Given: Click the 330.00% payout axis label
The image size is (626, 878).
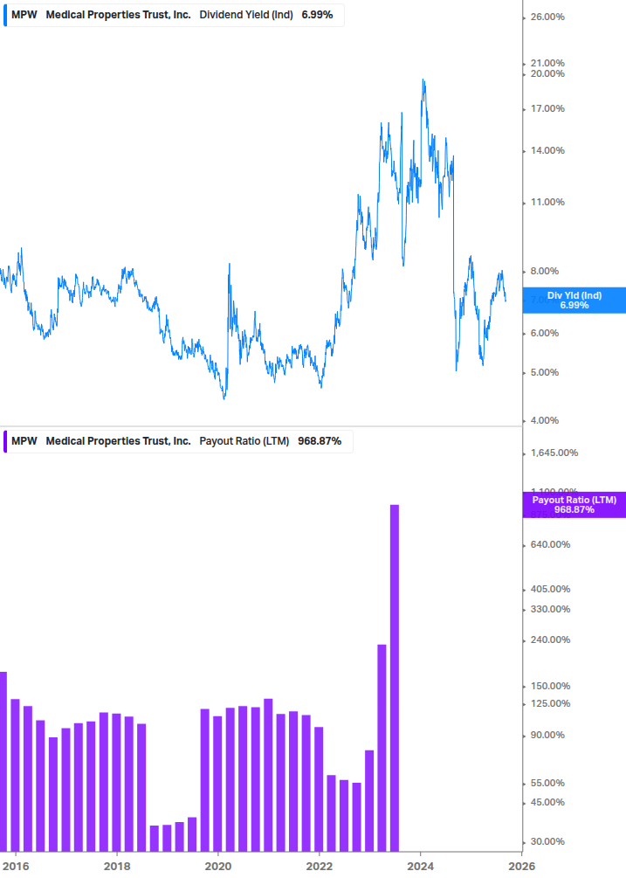Looking at the screenshot, I should coord(550,609).
